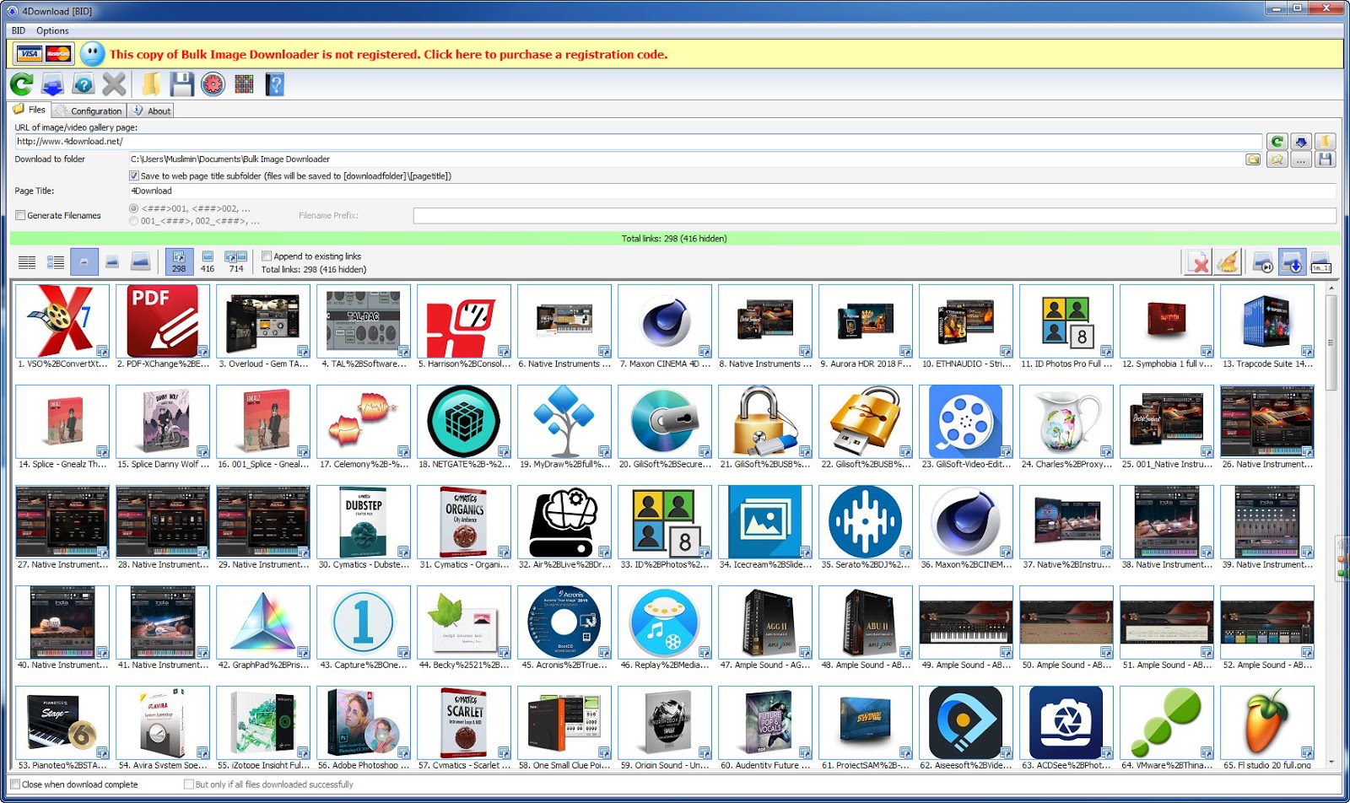Open the blue help book toolbar icon
This screenshot has height=803, width=1350.
274,84
